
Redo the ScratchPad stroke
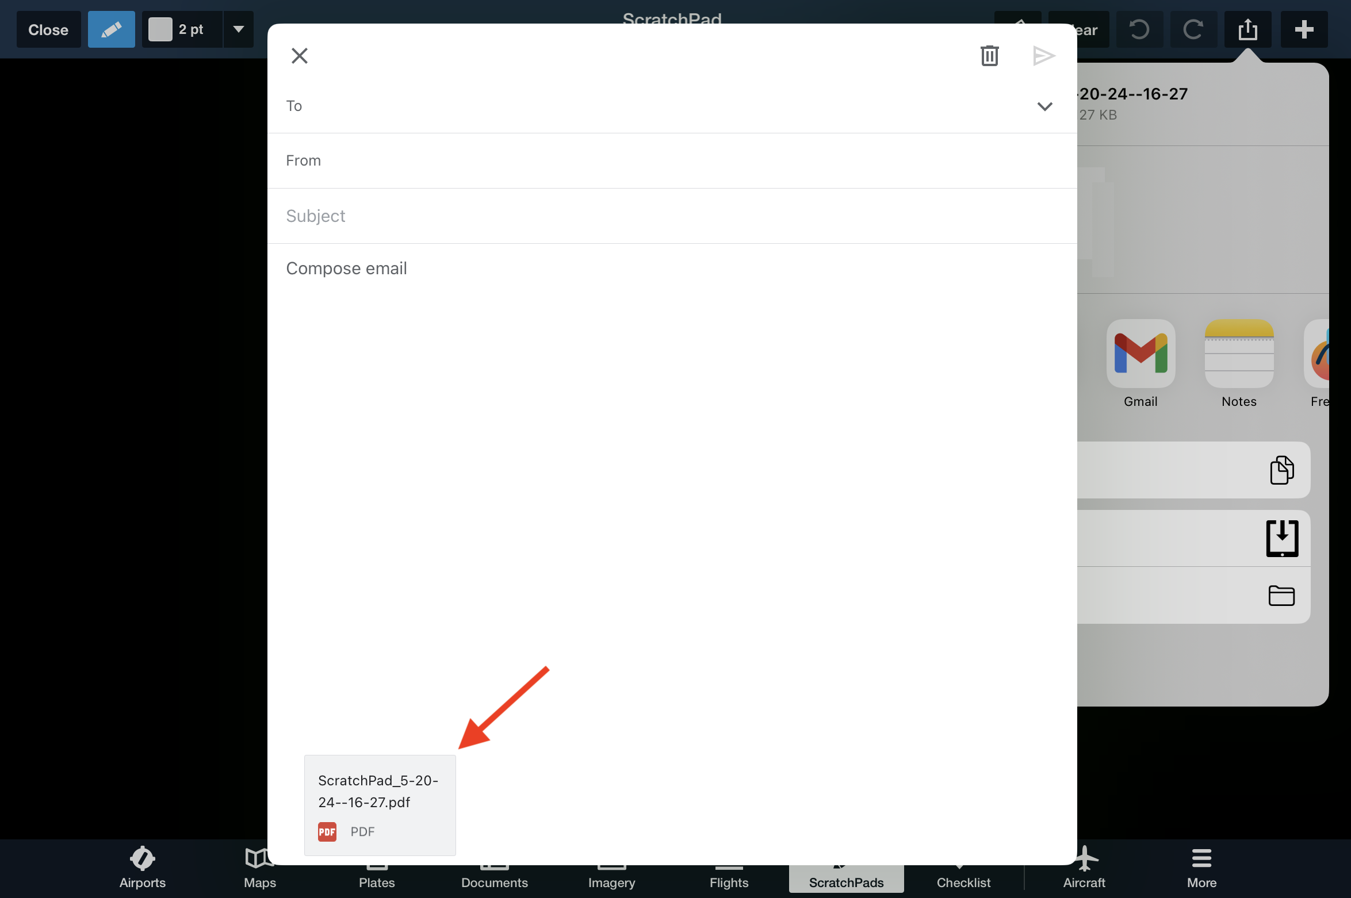coord(1193,29)
